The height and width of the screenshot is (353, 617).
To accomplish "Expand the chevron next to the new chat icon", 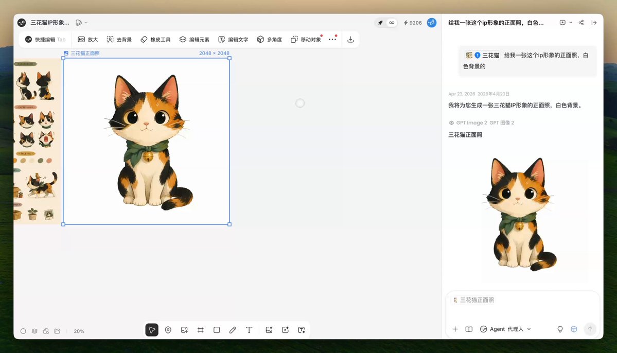I will point(571,23).
